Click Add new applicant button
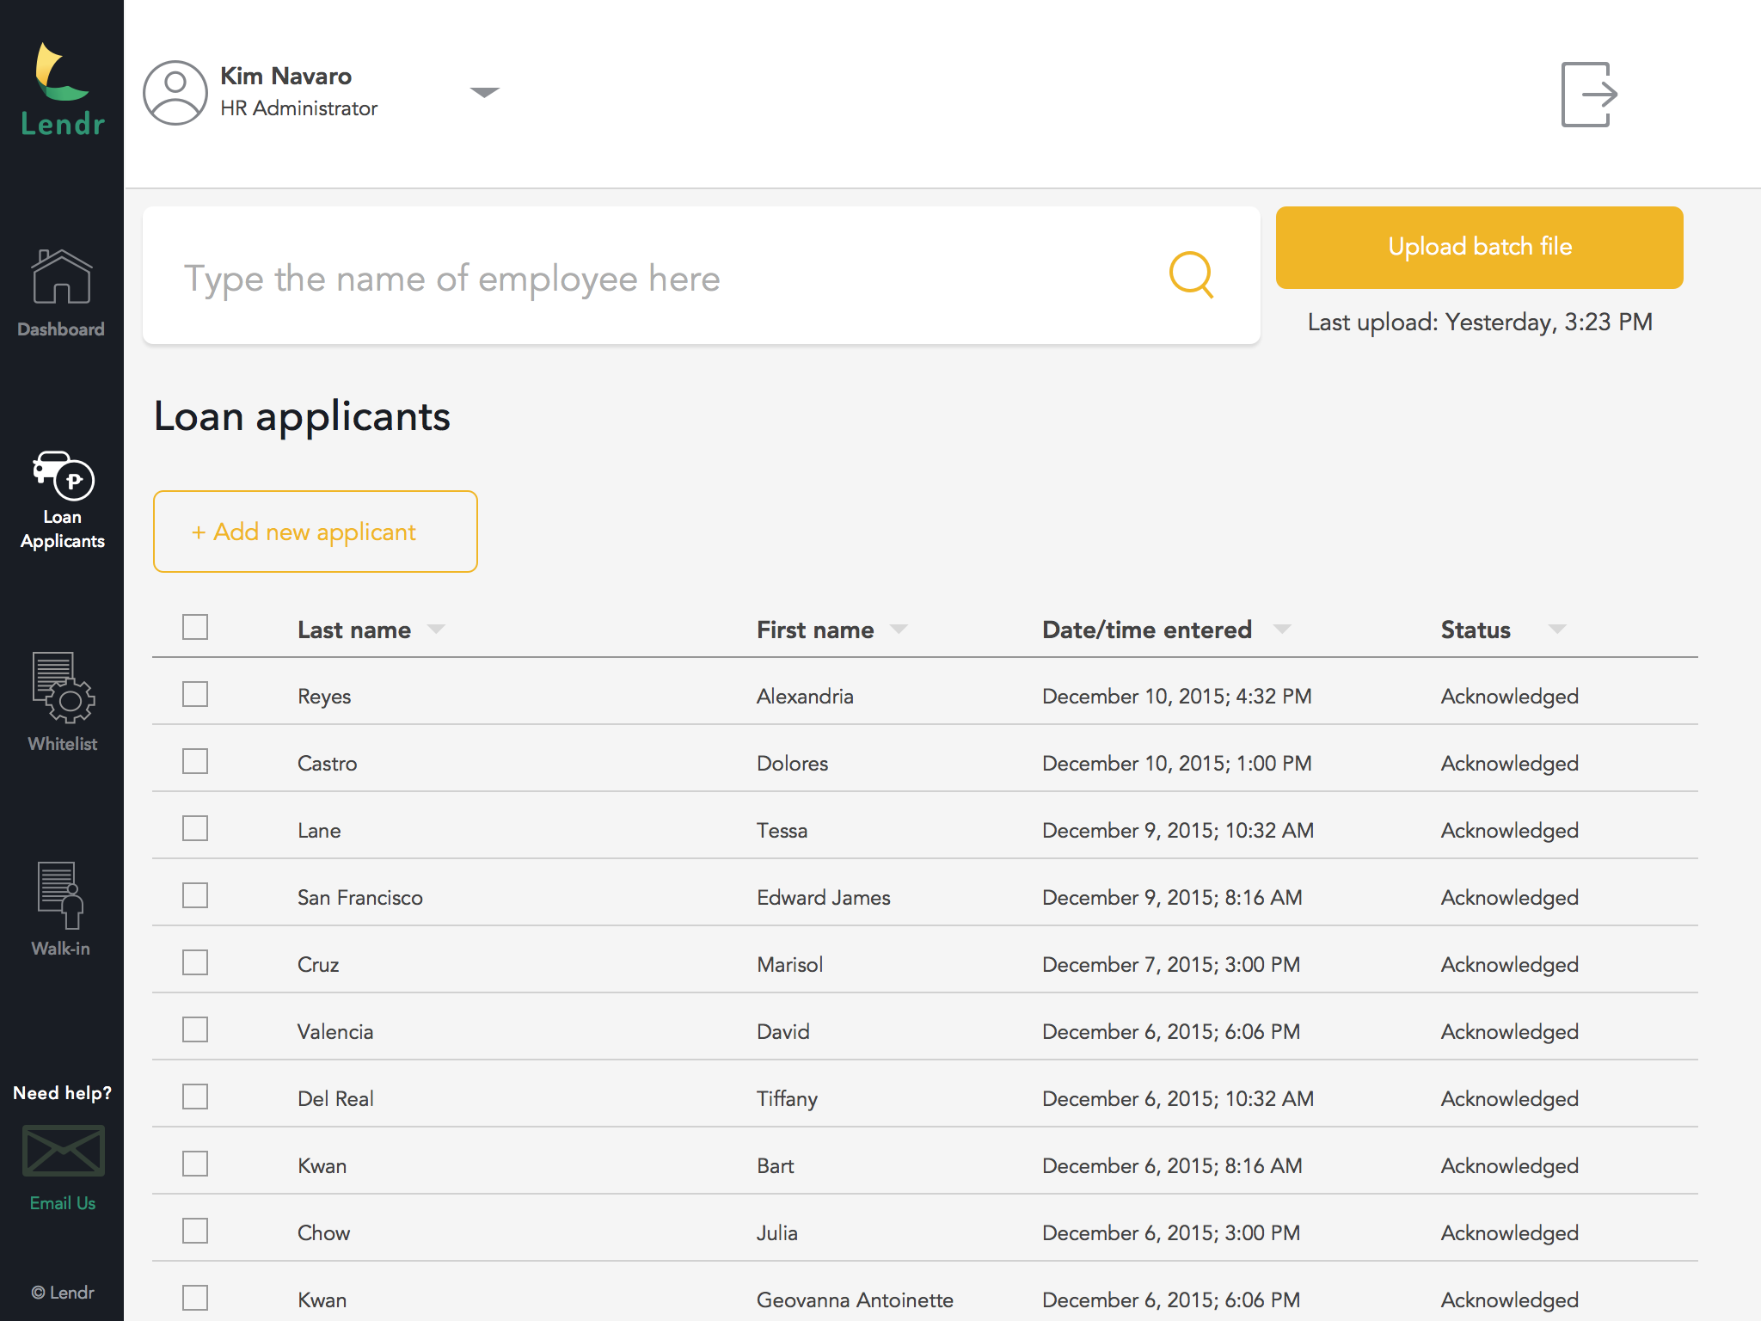The image size is (1761, 1321). (x=315, y=531)
